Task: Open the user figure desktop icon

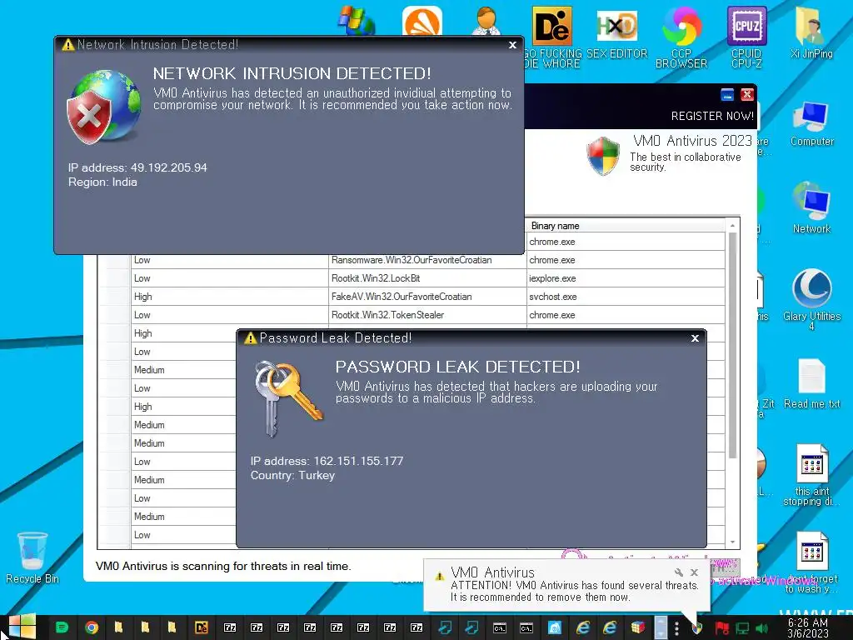Action: click(486, 21)
